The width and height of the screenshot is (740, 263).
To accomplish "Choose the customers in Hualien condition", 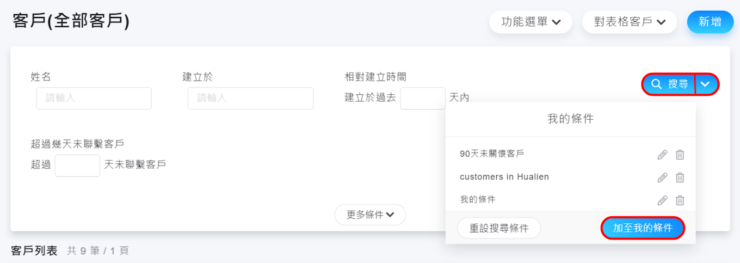I will point(504,177).
